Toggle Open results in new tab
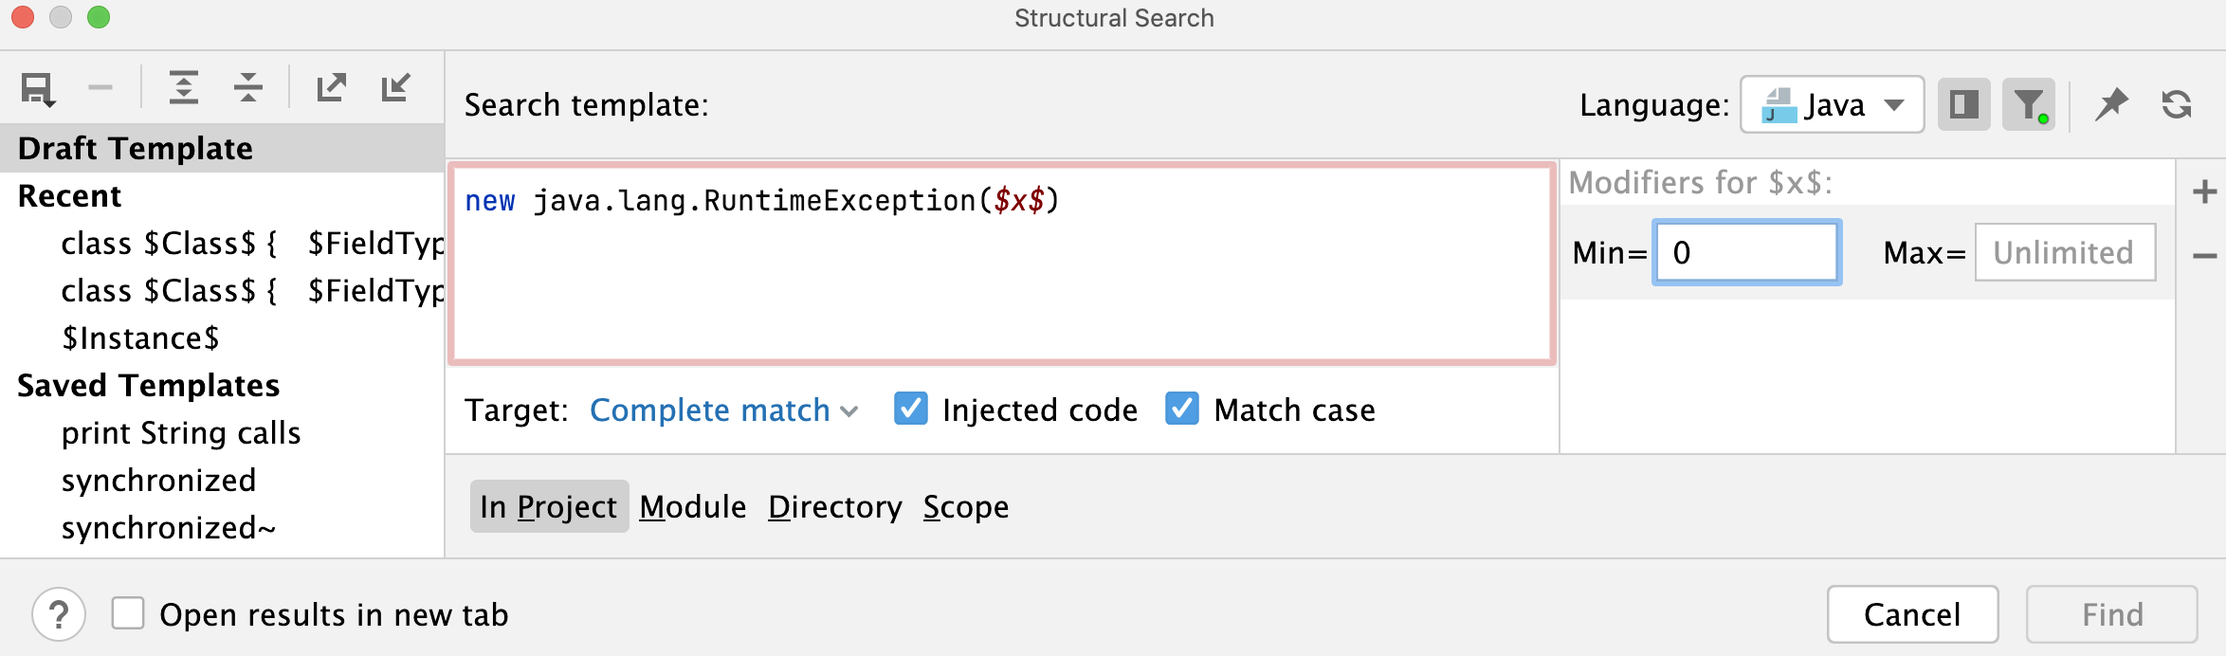Image resolution: width=2226 pixels, height=656 pixels. pos(129,614)
